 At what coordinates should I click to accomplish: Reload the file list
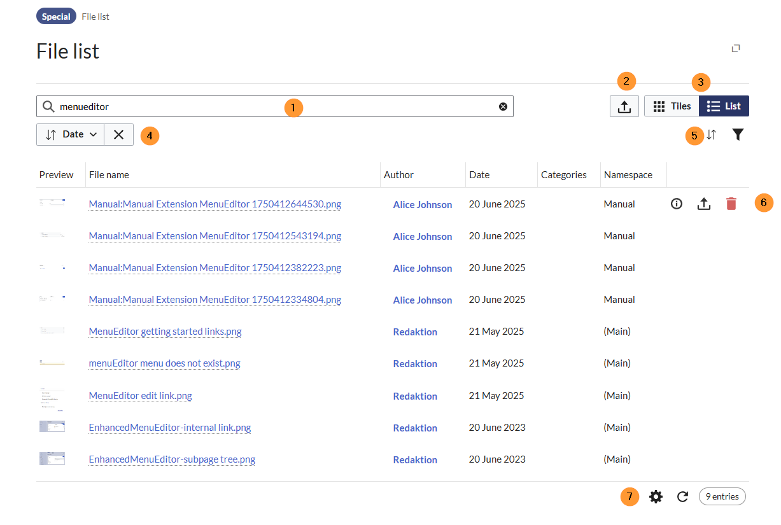click(x=682, y=497)
